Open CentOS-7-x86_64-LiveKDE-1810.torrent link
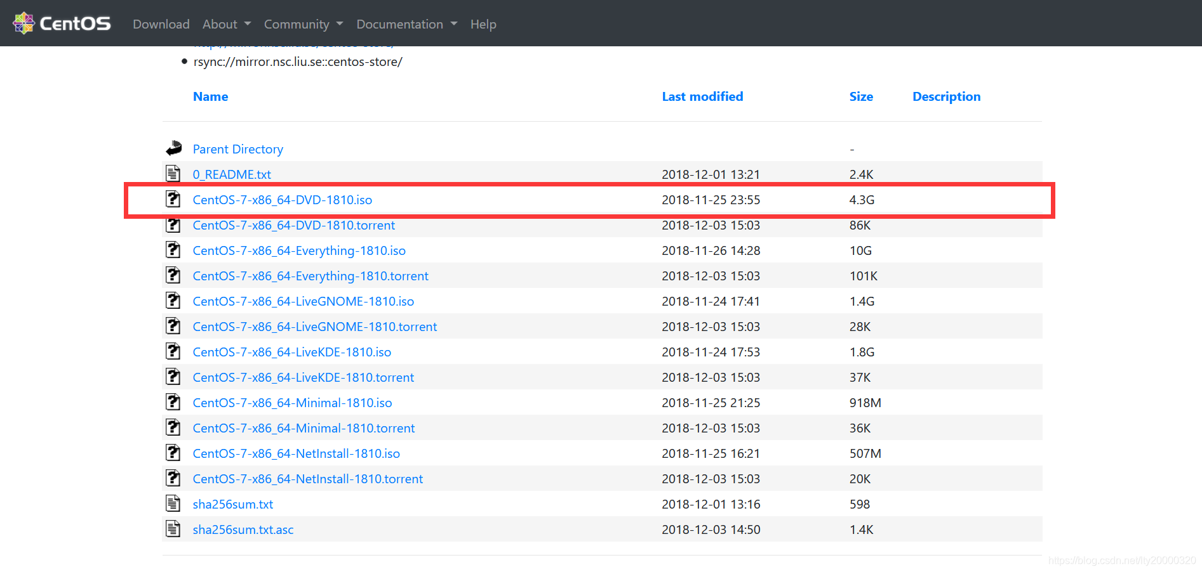The image size is (1202, 572). coord(304,377)
